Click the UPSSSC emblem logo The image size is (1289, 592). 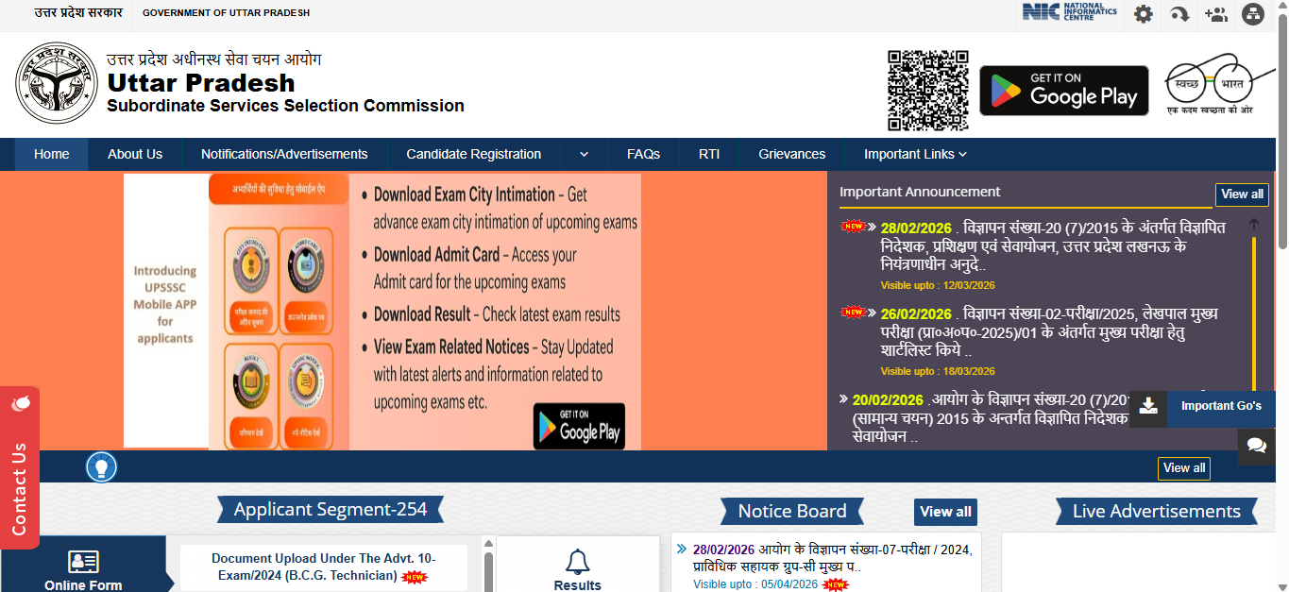pyautogui.click(x=57, y=82)
